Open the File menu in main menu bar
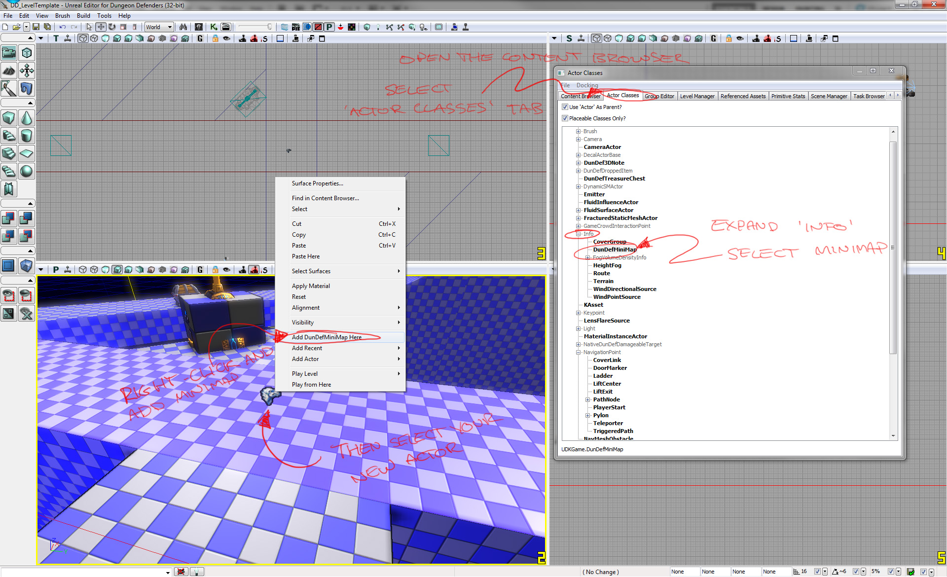This screenshot has width=947, height=577. [8, 15]
